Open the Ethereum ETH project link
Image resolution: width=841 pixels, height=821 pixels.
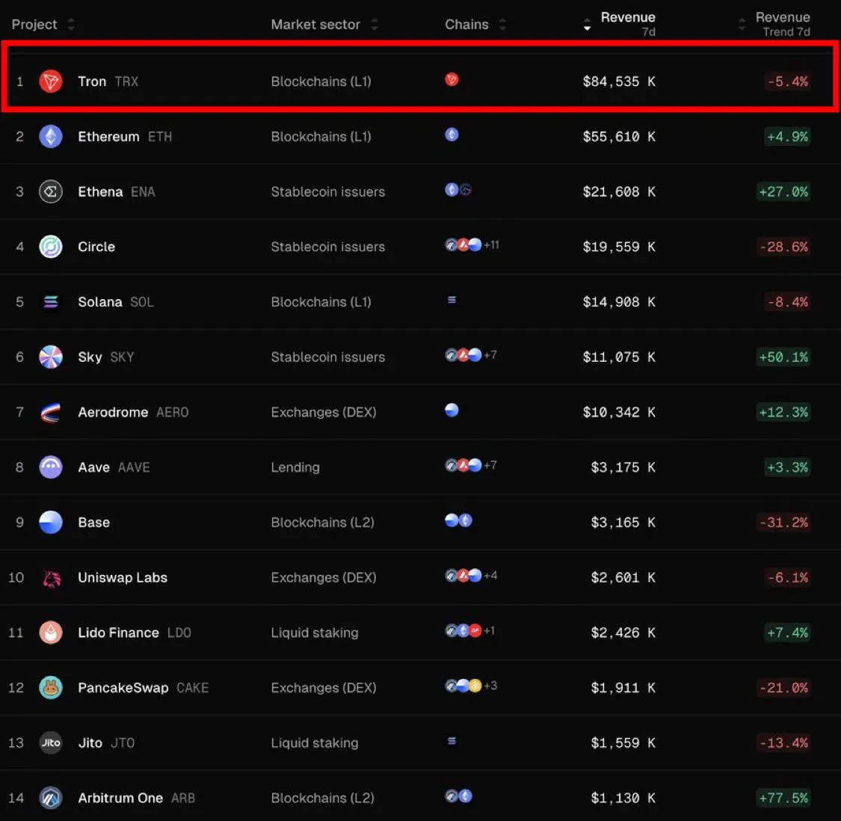[x=125, y=137]
